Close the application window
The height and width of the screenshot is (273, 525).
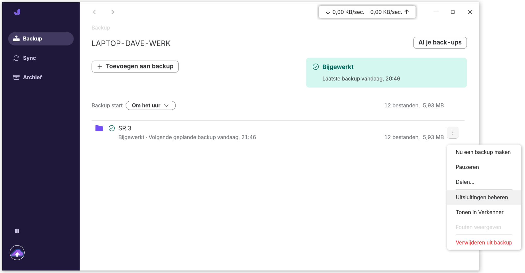tap(470, 12)
